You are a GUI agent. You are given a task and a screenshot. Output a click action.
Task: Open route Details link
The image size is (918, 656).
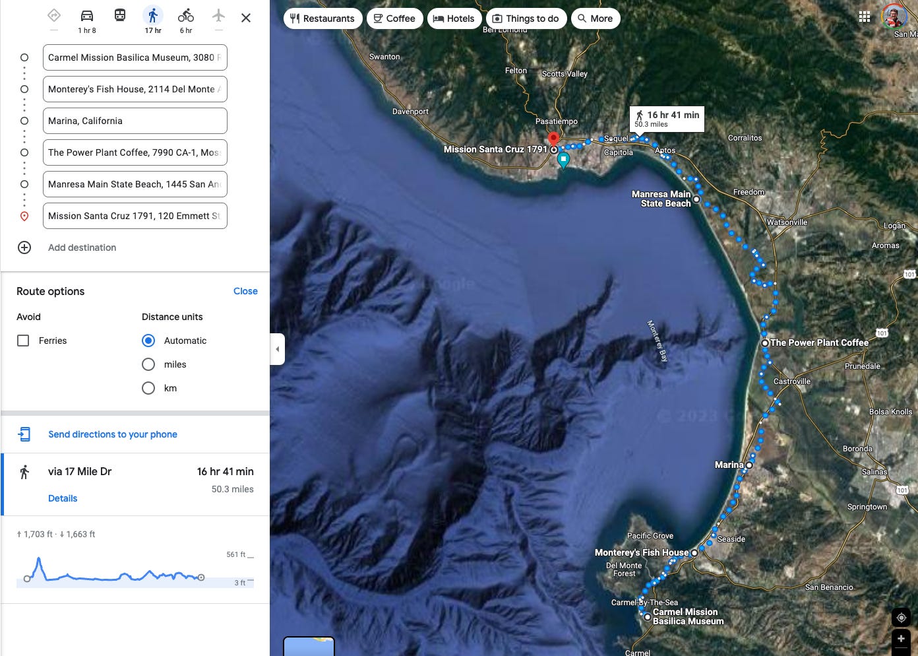click(63, 498)
